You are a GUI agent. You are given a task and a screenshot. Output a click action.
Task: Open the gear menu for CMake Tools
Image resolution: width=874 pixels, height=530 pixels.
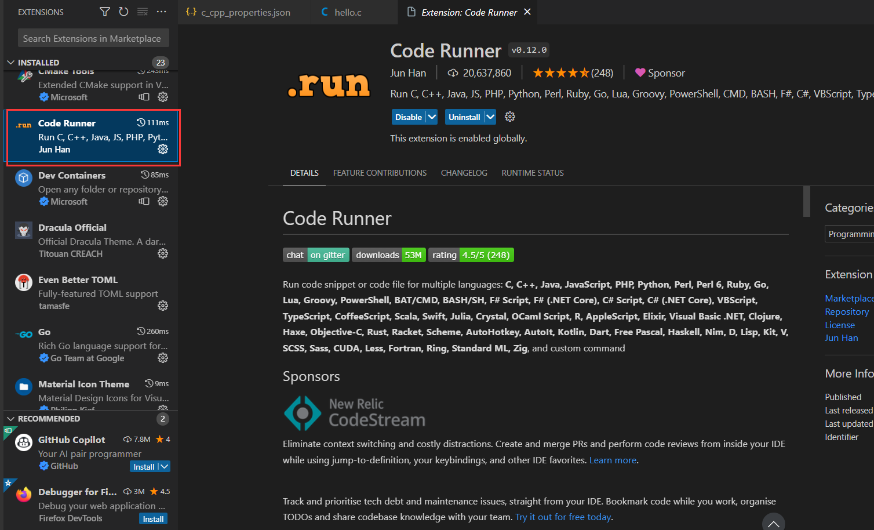click(163, 97)
